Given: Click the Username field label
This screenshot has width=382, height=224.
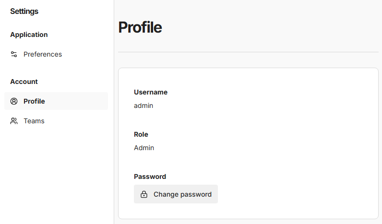Looking at the screenshot, I should click(x=151, y=92).
